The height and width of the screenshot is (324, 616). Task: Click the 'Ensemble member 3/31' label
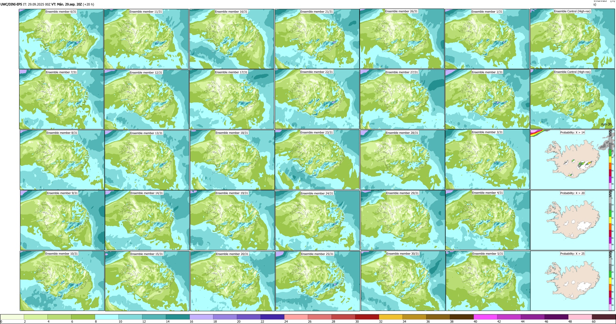click(487, 132)
